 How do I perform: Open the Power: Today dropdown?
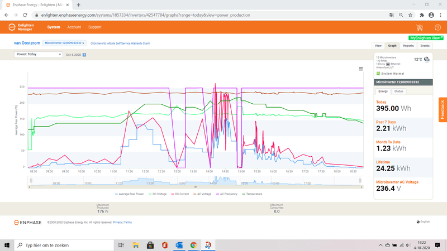click(38, 54)
